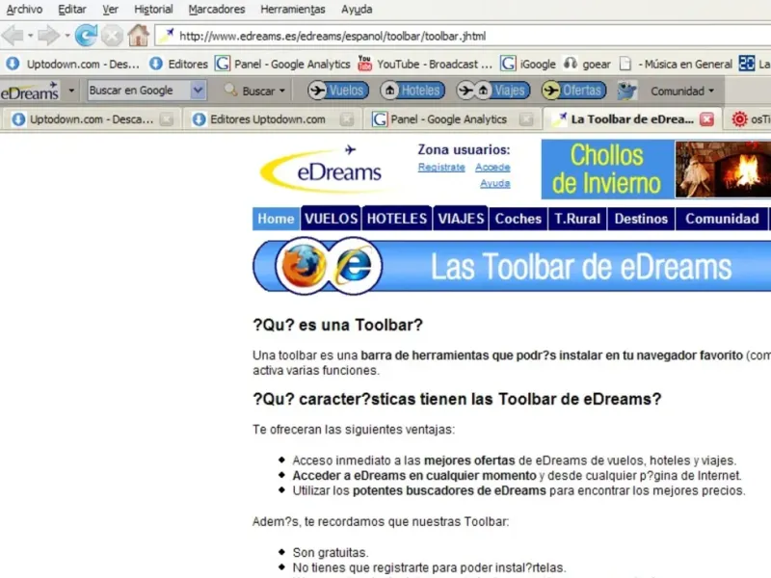Image resolution: width=771 pixels, height=578 pixels.
Task: Open the Uptodown.com - Des... bookmark
Action: [x=73, y=64]
